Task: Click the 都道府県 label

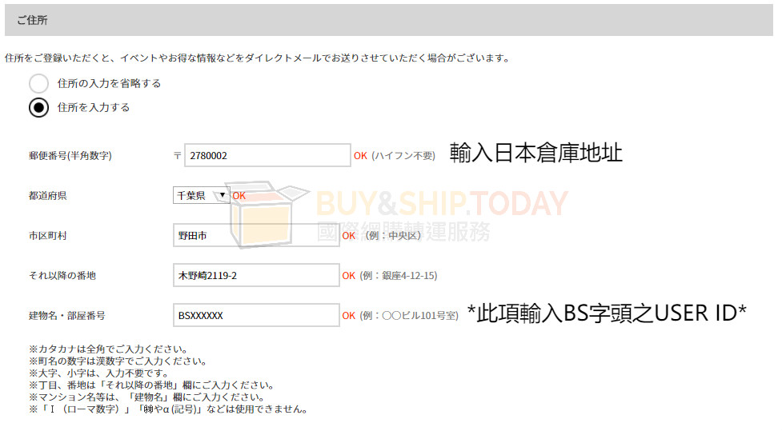Action: click(47, 196)
